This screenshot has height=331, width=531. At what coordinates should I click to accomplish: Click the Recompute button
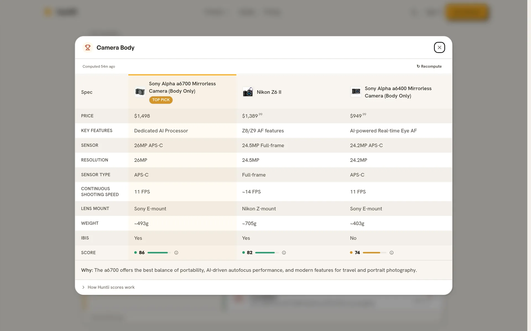point(429,66)
